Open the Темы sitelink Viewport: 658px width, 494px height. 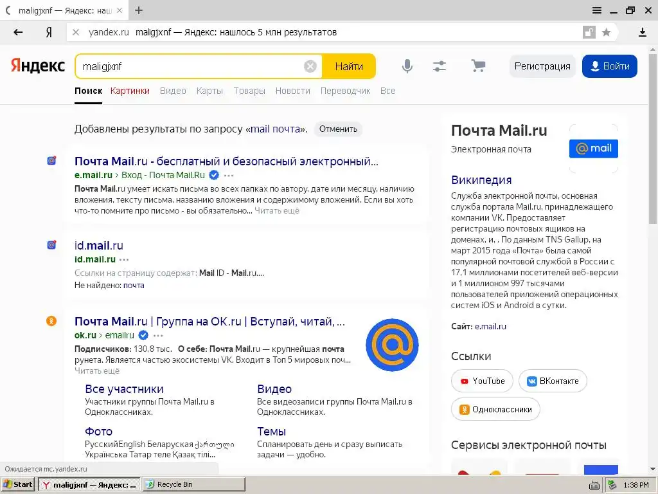(x=272, y=432)
